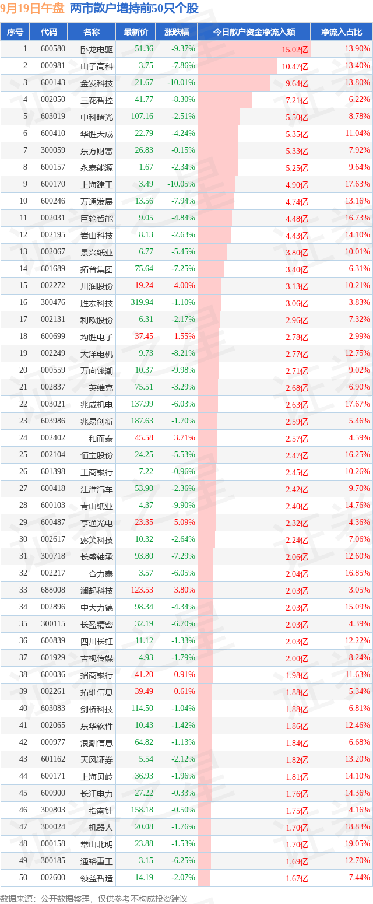Click the 涨跌幅 column header
373x904 pixels.
pos(177,32)
